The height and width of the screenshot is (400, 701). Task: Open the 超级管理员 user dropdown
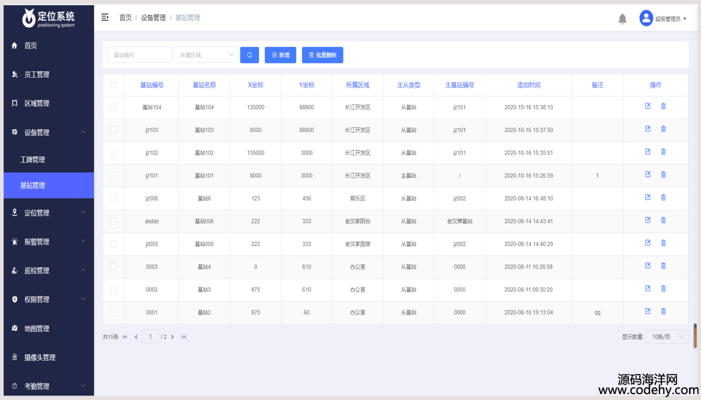(671, 19)
